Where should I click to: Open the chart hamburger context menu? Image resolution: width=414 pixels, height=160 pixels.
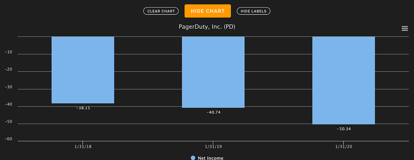[405, 28]
